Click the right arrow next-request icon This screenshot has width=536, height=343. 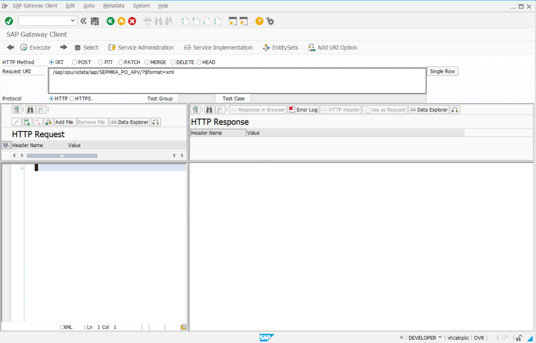pyautogui.click(x=63, y=48)
